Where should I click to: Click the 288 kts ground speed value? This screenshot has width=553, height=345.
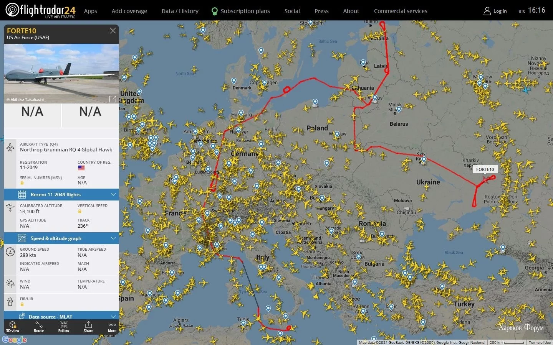[x=28, y=255]
